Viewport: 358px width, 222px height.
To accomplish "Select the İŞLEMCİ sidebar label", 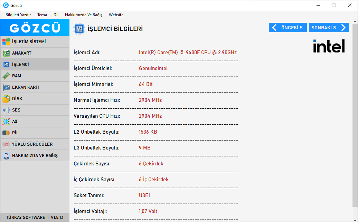I will click(20, 65).
